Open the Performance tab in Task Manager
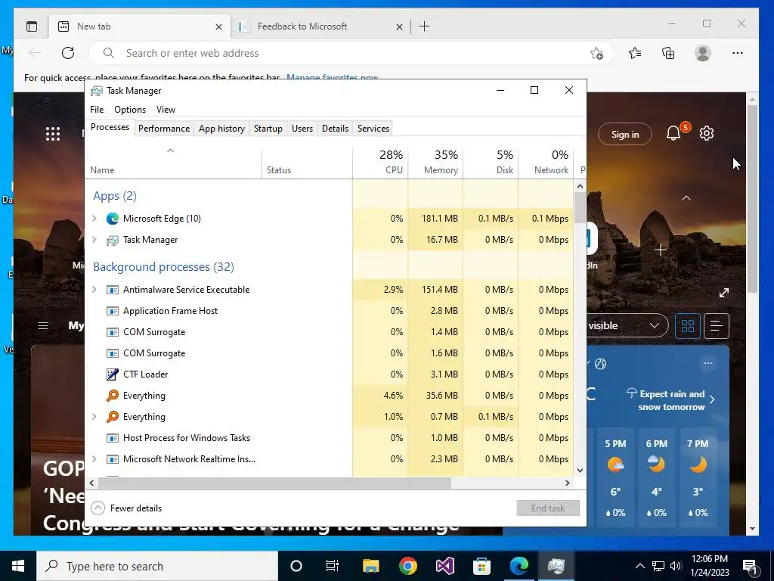Viewport: 774px width, 581px height. [x=164, y=129]
